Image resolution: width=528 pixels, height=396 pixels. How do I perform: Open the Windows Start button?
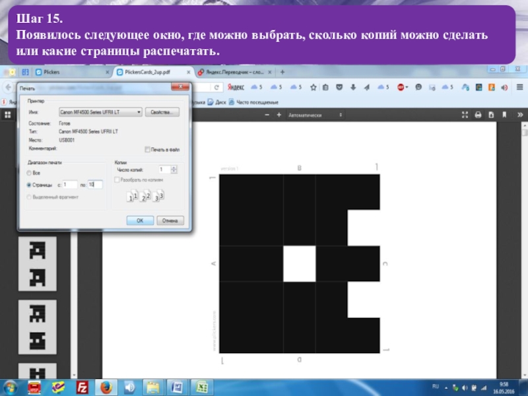pos(10,387)
